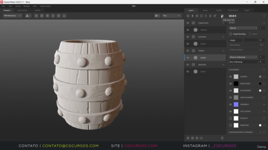This screenshot has width=268, height=150.
Task: Click the Solid 10 layer thumbnail circle
Action: [x=196, y=30]
